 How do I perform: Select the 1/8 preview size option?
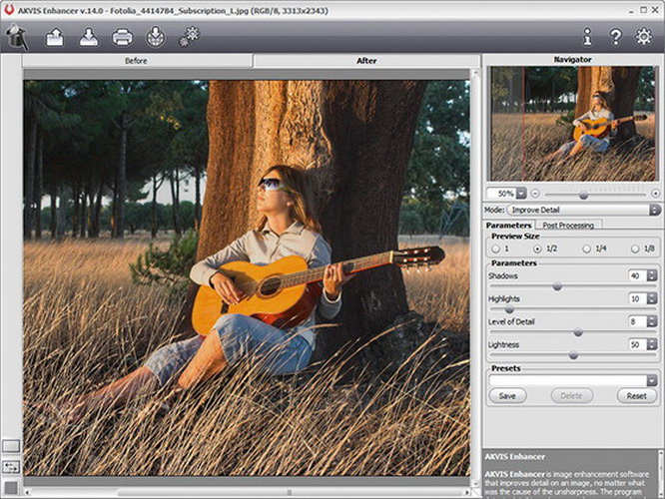(635, 248)
